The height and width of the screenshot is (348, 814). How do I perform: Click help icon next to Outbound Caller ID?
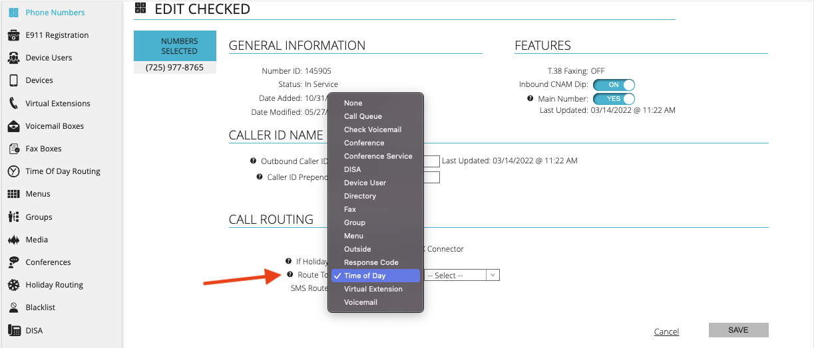(x=253, y=161)
